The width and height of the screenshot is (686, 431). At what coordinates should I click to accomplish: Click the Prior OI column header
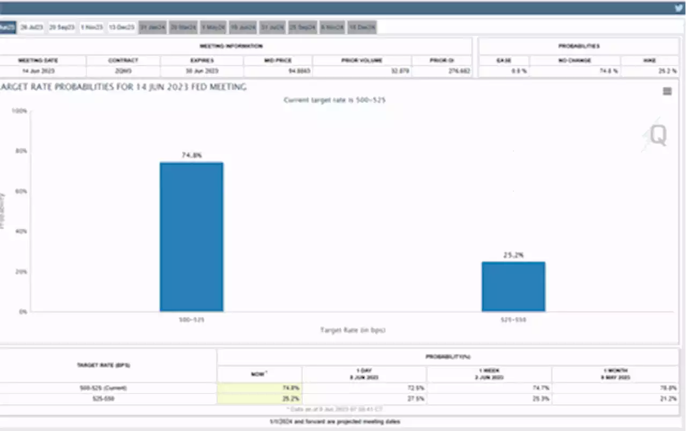point(442,61)
